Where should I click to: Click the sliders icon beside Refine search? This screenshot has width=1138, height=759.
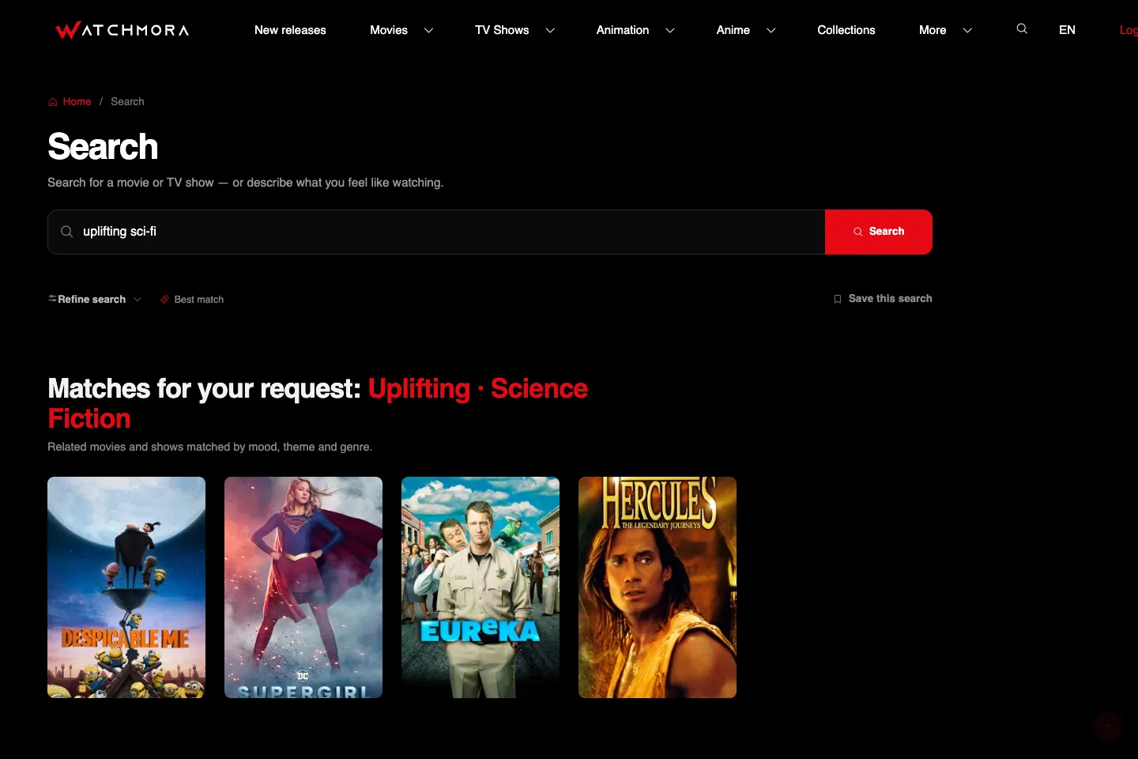click(52, 299)
